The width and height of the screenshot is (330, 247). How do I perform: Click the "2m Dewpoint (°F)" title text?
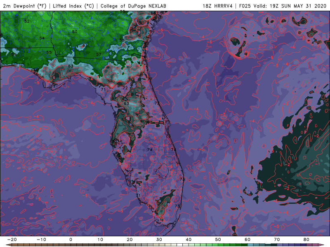coord(25,6)
